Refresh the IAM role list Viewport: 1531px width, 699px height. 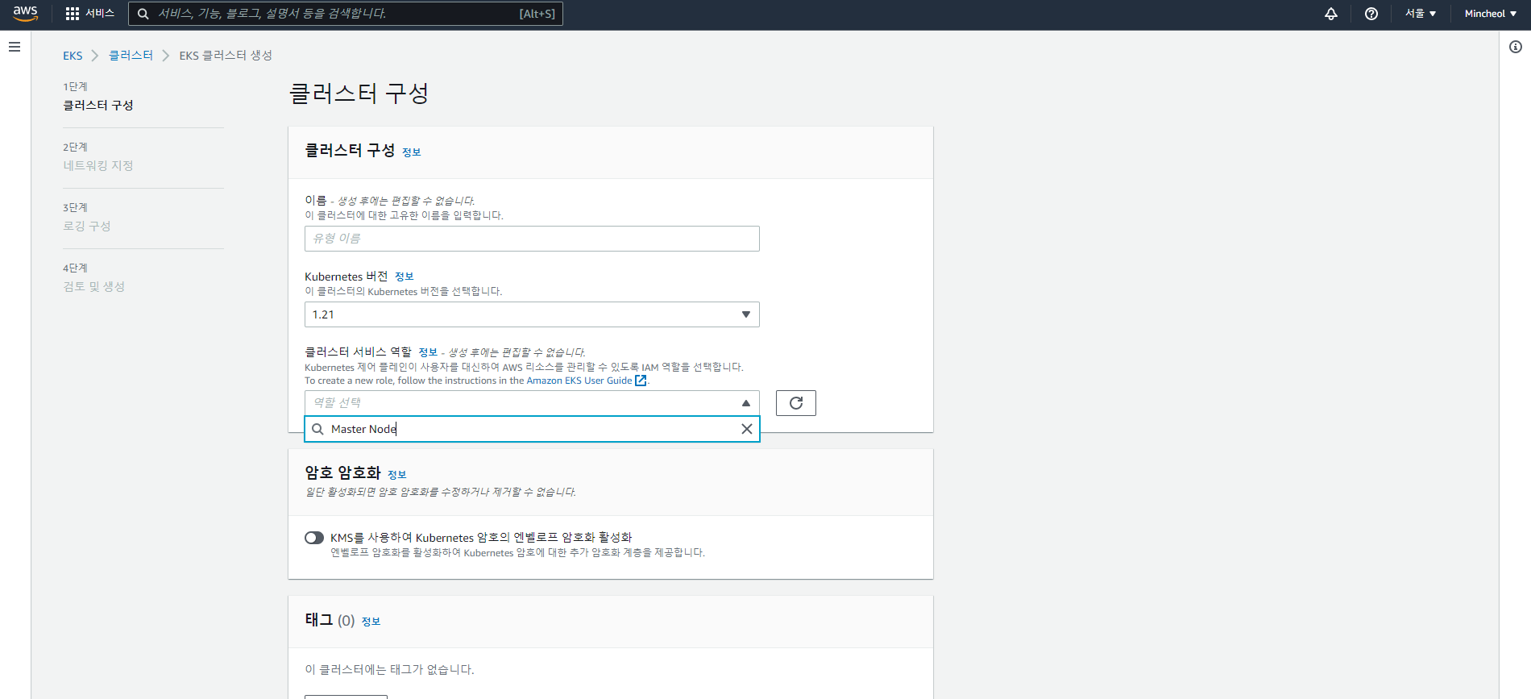796,403
